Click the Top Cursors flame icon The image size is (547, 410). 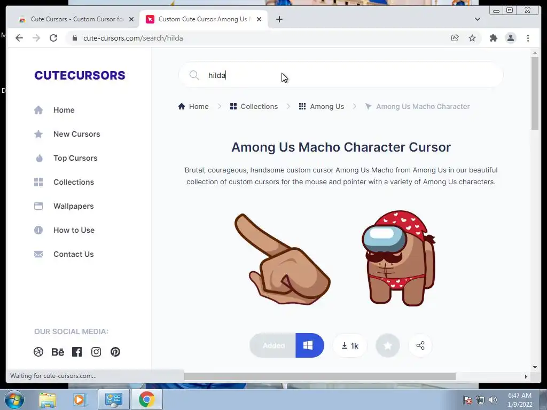[39, 158]
